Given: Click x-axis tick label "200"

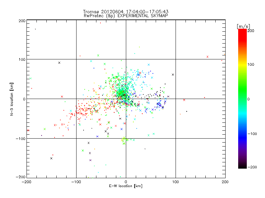Looking at the screenshot, I should click(225, 182).
